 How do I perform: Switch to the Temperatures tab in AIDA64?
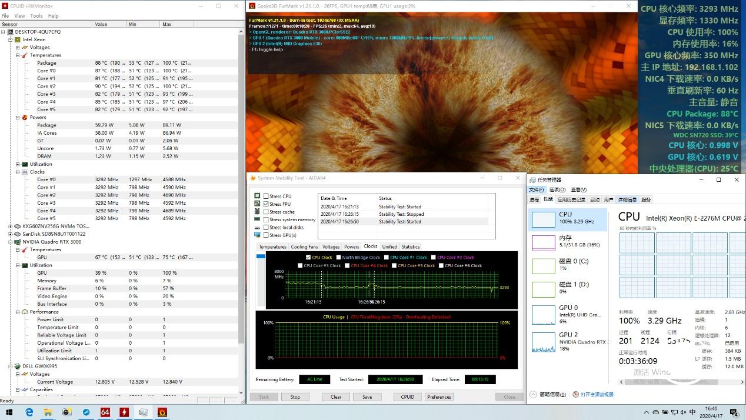coord(272,246)
